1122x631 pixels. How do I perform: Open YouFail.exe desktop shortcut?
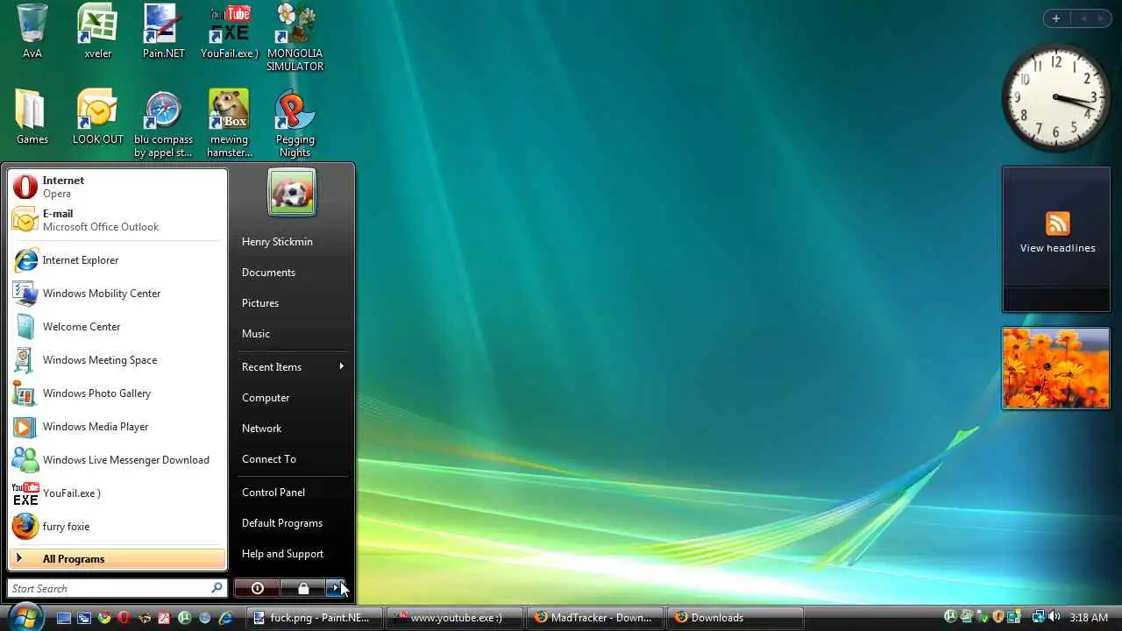[230, 31]
